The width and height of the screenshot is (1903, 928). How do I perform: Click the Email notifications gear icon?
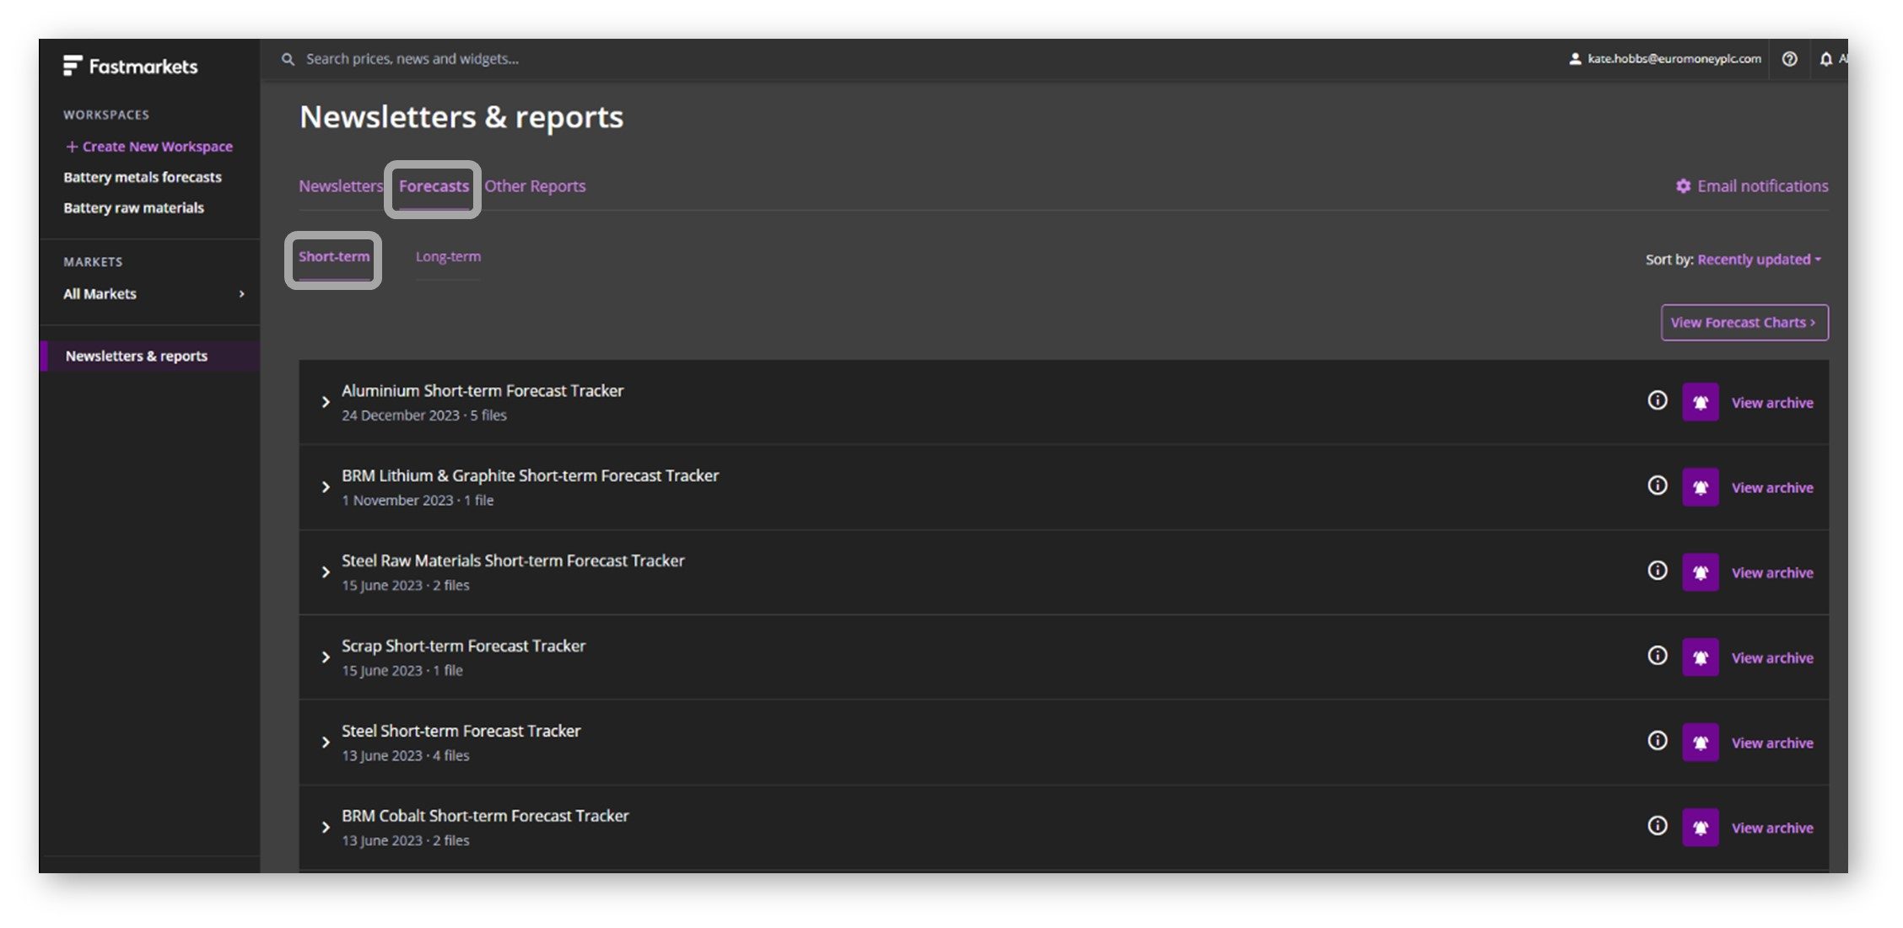tap(1683, 186)
